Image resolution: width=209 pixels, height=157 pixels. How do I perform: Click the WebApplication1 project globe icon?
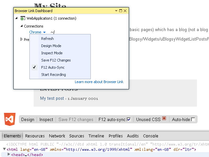pyautogui.click(x=23, y=19)
